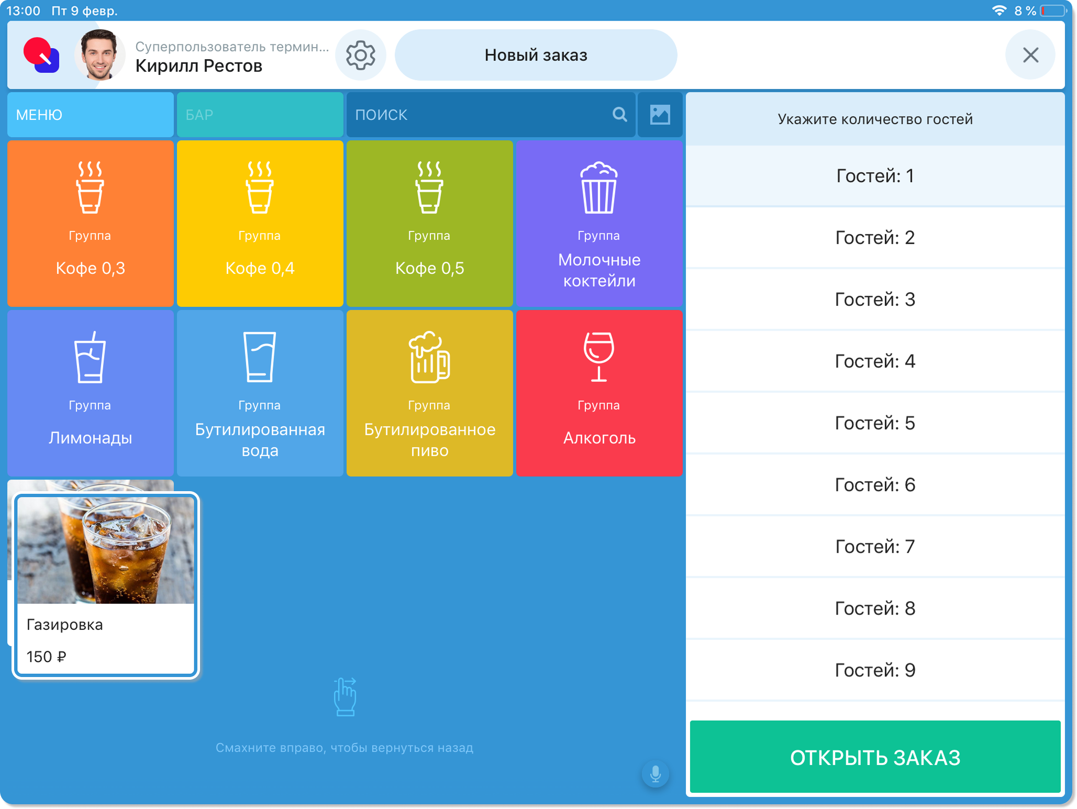Viewport: 1077px width, 809px height.
Task: Tap Кирилл Рестов user profile photo
Action: click(99, 55)
